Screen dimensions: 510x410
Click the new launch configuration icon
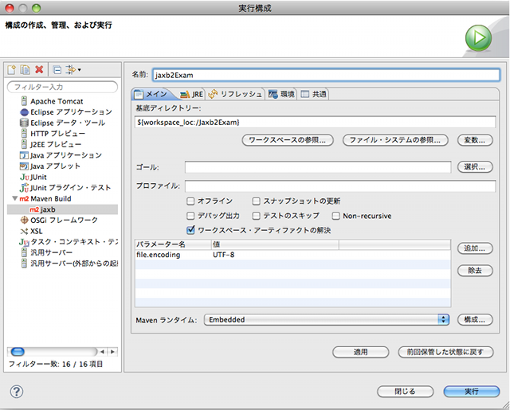click(13, 70)
